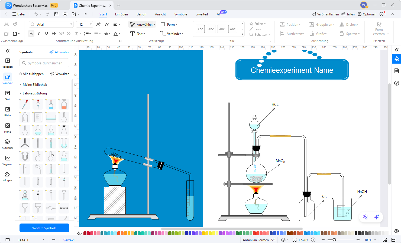Collapse the left sidebar with double chevron
401x243 pixels.
click(8, 51)
